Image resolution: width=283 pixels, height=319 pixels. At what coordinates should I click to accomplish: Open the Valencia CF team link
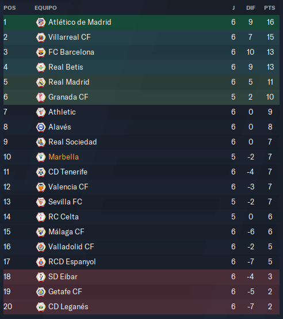(68, 187)
